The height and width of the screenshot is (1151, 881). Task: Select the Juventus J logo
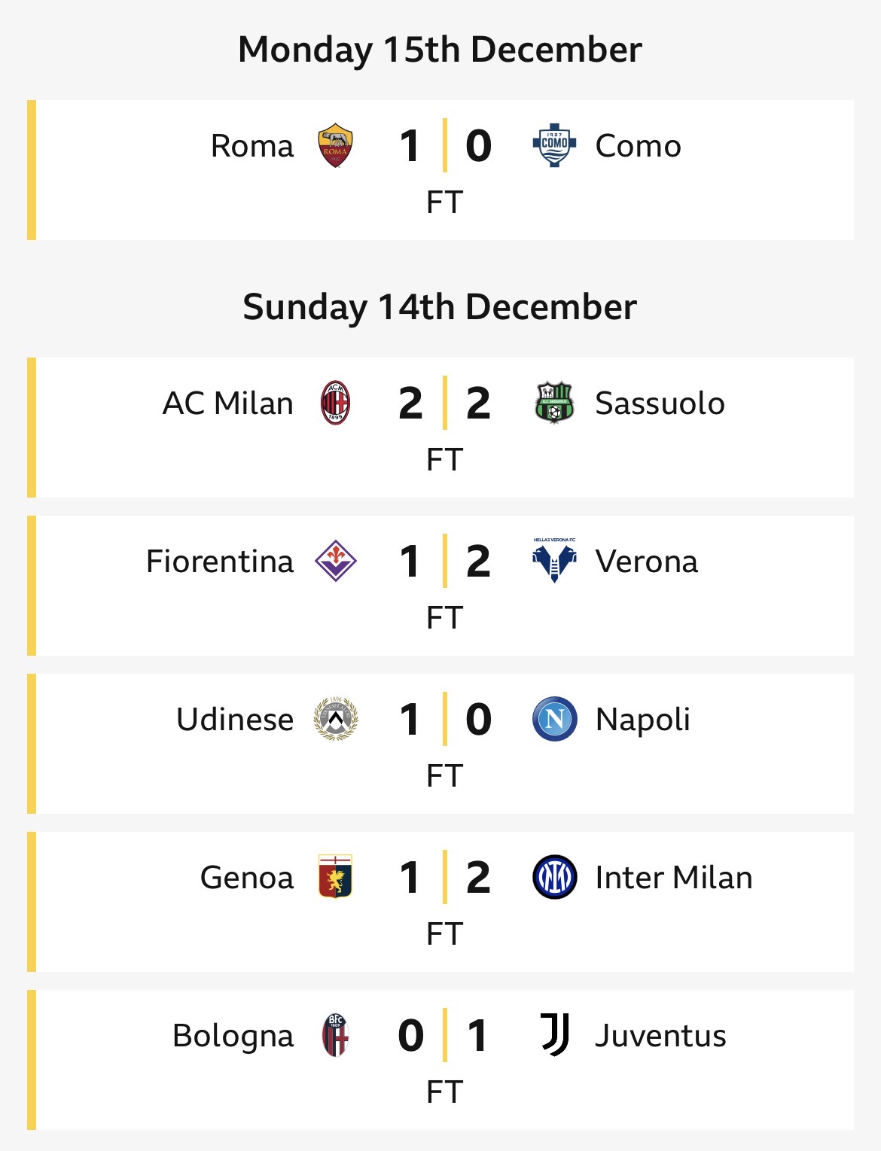click(x=554, y=1034)
